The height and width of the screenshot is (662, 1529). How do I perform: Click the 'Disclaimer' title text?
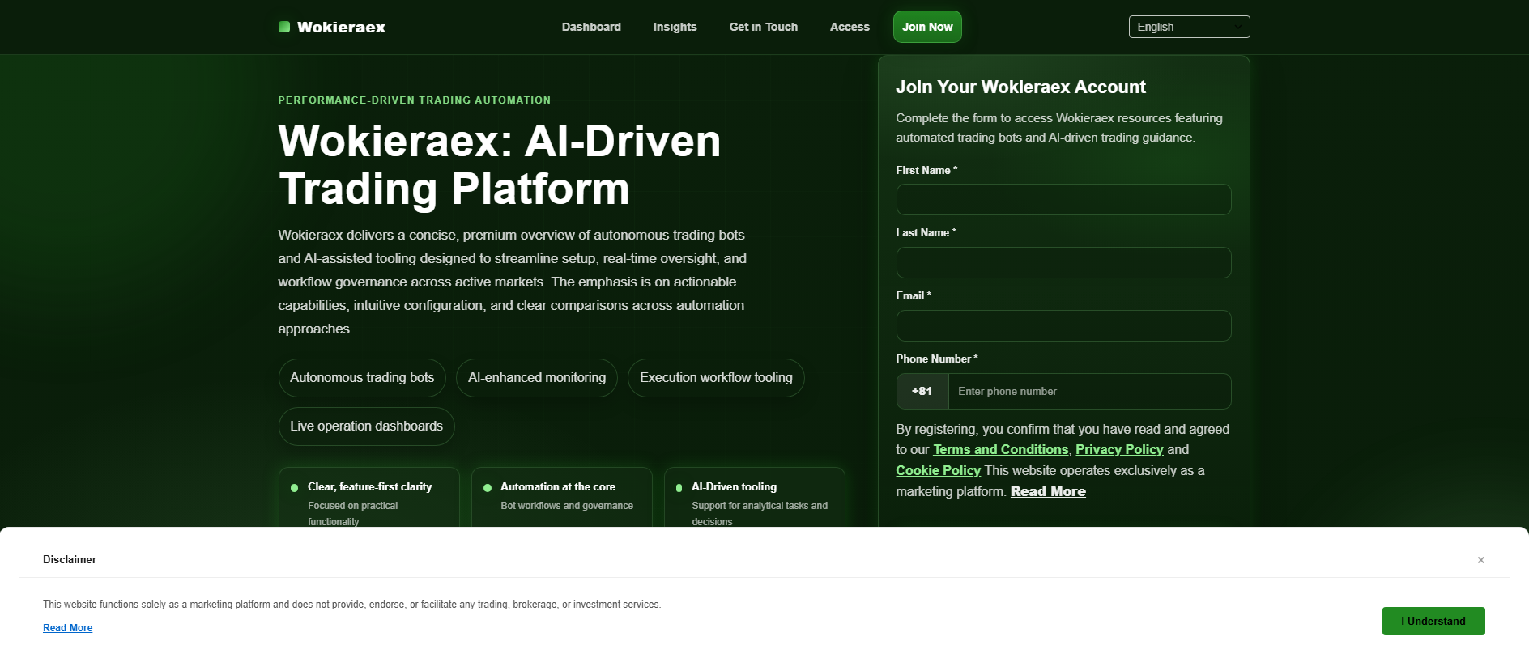70,559
